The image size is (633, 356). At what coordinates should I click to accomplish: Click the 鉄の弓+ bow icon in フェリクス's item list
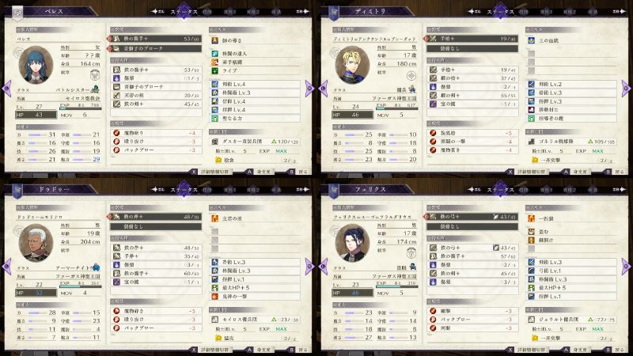pyautogui.click(x=433, y=248)
